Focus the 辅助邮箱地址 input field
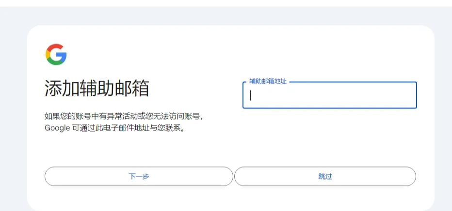Viewport: 452px width, 211px height. click(x=330, y=95)
